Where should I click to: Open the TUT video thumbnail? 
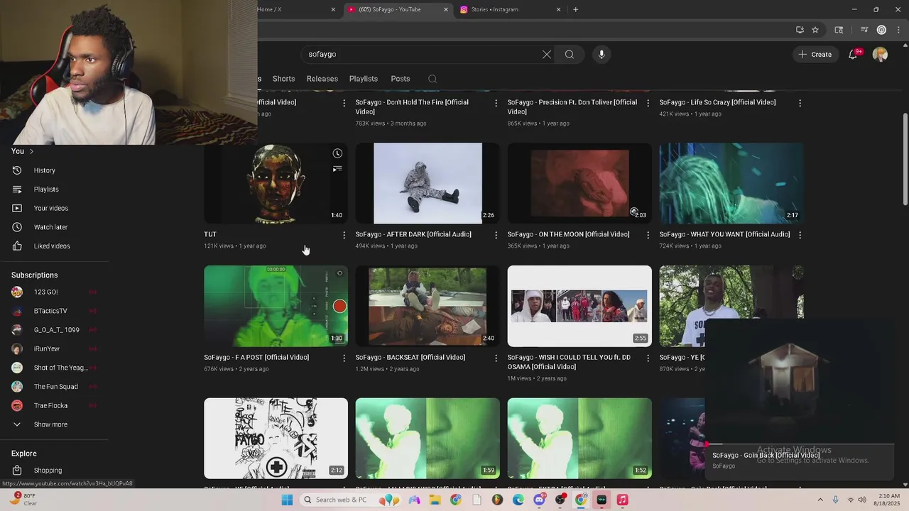[x=276, y=183]
